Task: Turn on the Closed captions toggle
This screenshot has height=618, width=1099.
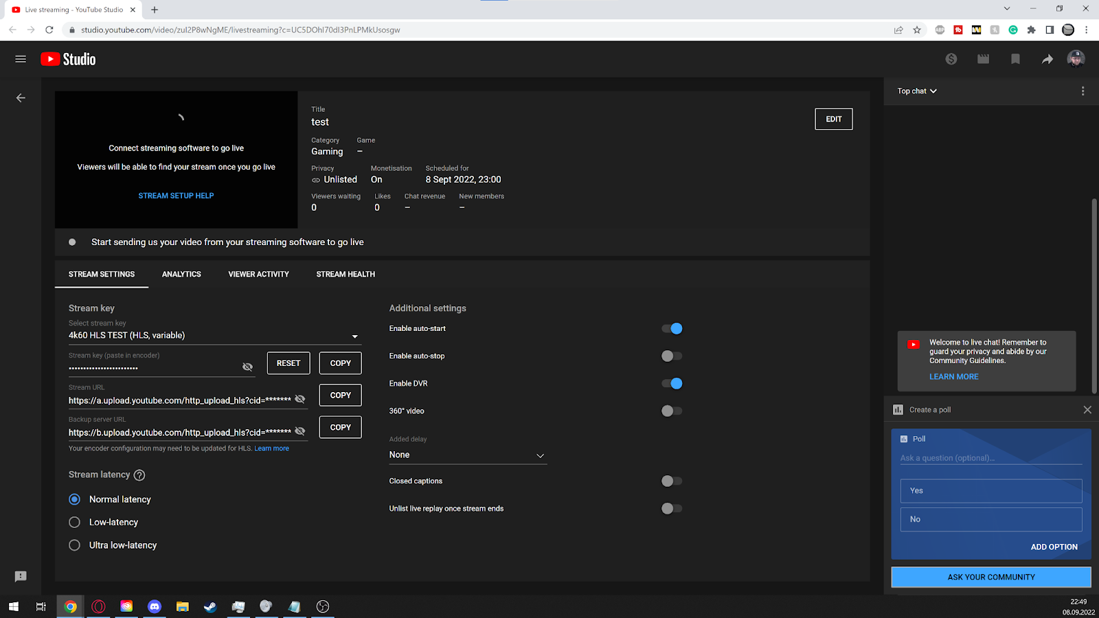Action: click(672, 481)
